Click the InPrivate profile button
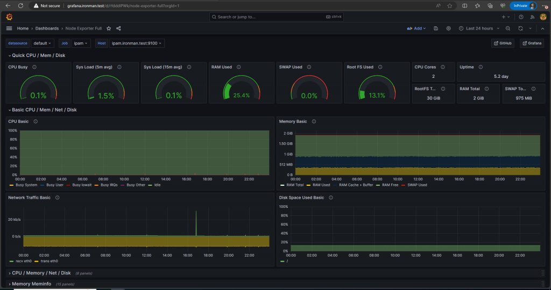This screenshot has width=551, height=290. (523, 5)
